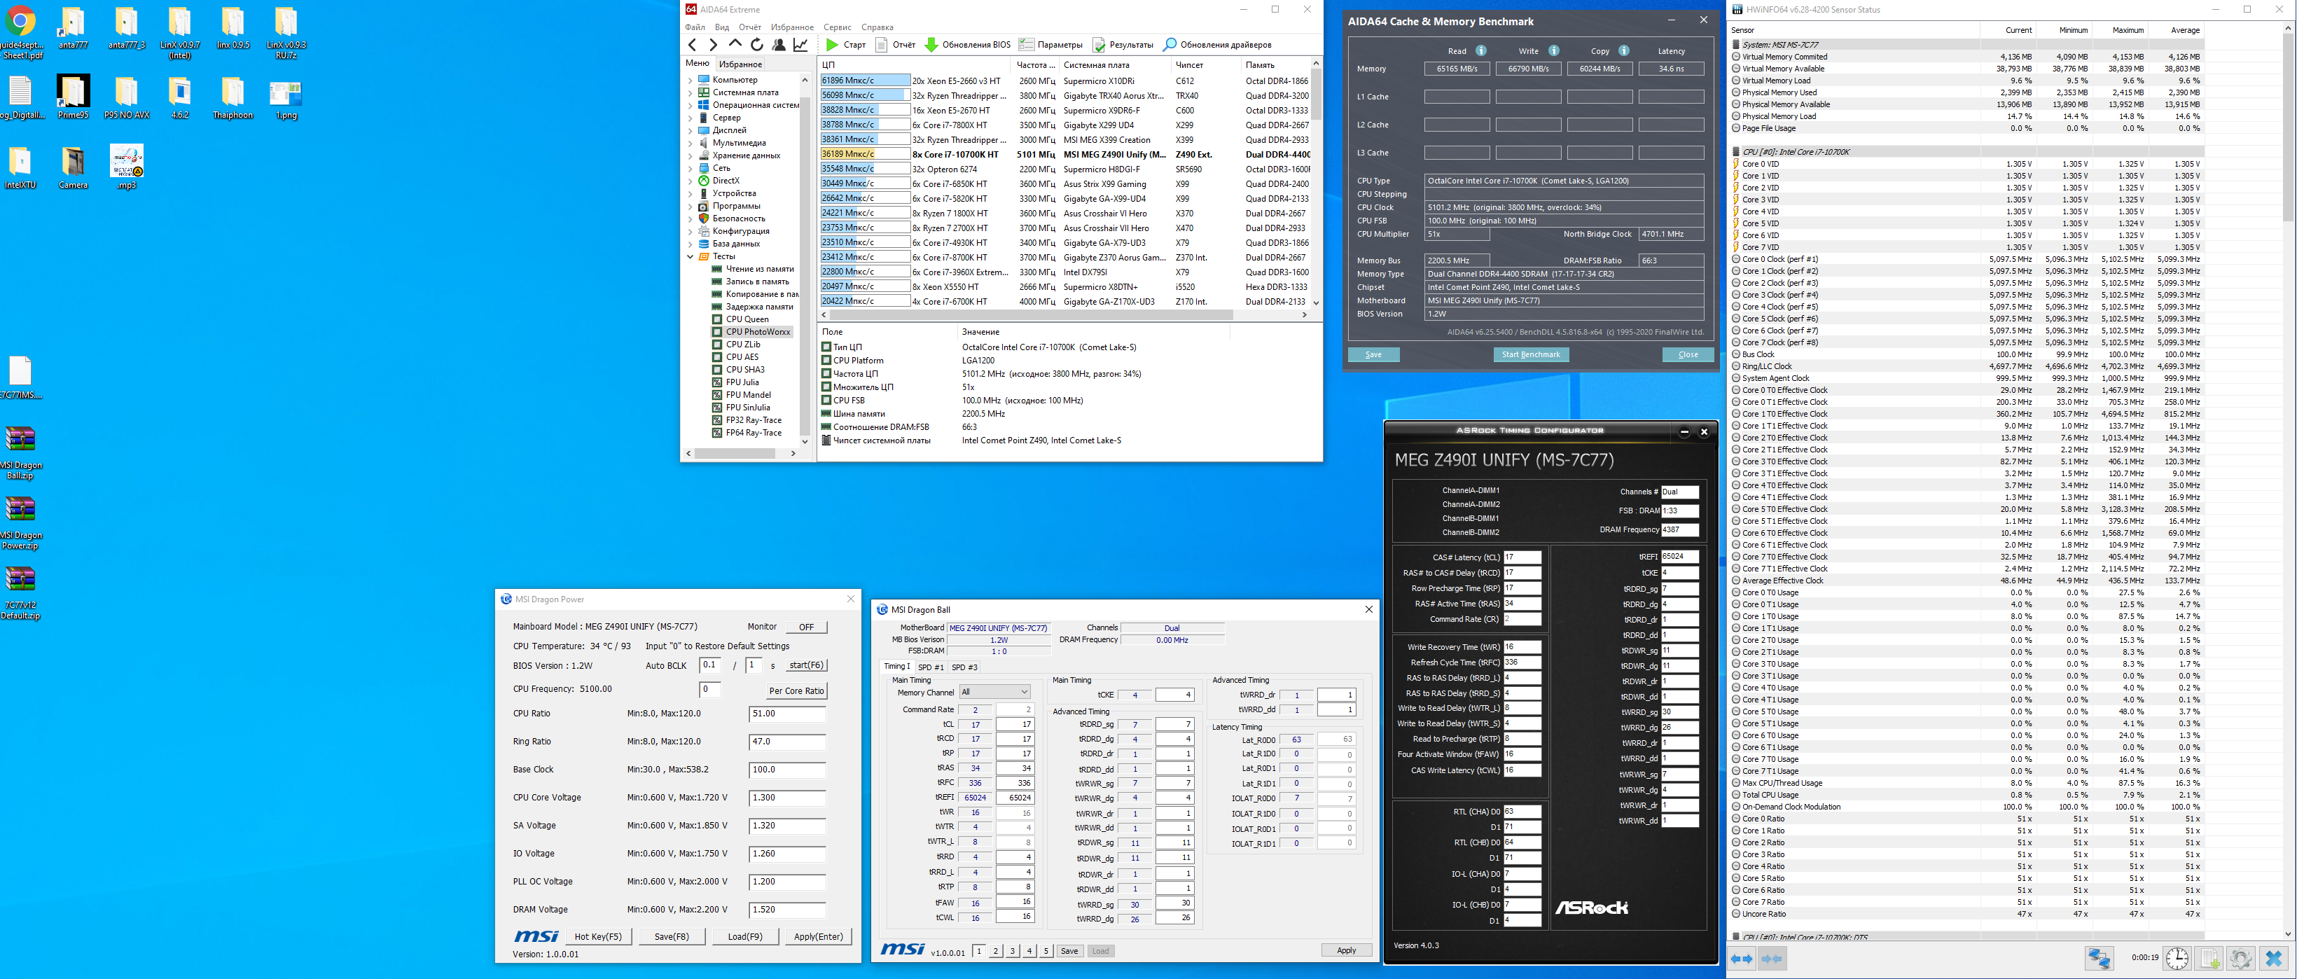
Task: Click the HWiNFO reset clock icon
Action: pos(2177,959)
